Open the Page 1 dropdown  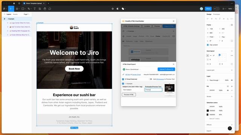tap(27, 14)
